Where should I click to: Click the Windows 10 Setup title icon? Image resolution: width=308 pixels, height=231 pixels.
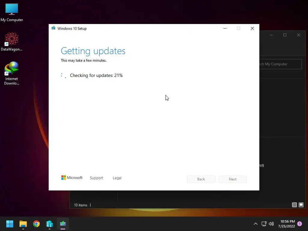click(54, 28)
